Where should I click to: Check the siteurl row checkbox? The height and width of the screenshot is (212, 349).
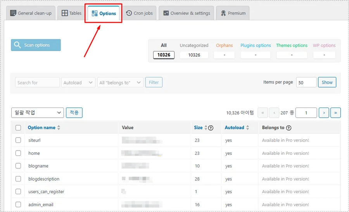pos(18,140)
